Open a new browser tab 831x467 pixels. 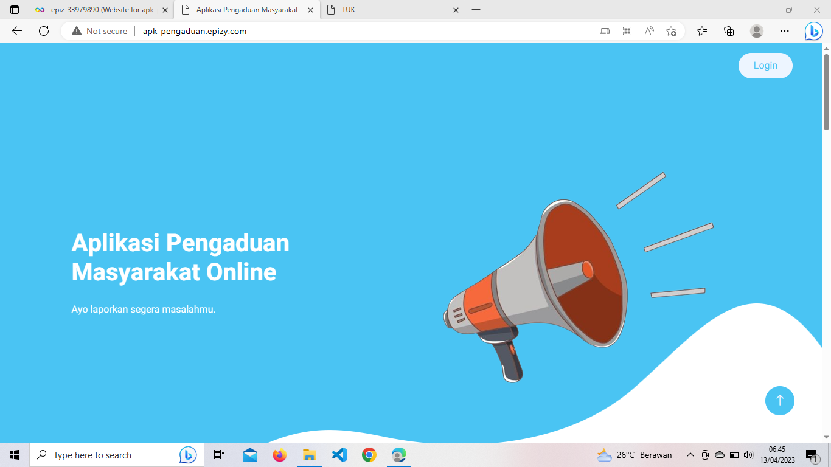[476, 10]
